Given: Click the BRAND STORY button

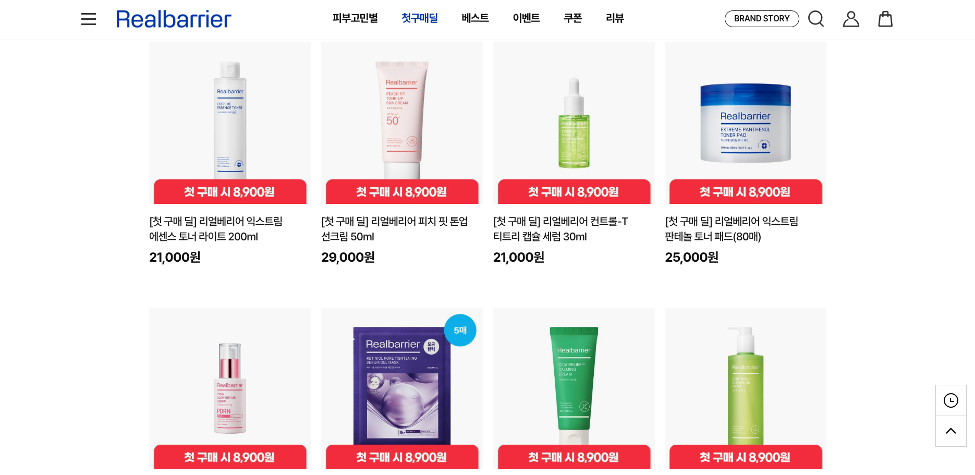Looking at the screenshot, I should pyautogui.click(x=762, y=19).
